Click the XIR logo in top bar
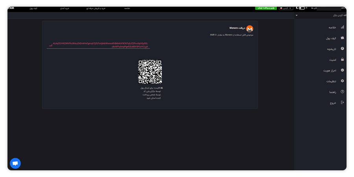This screenshot has height=177, width=354. (x=11, y=8)
